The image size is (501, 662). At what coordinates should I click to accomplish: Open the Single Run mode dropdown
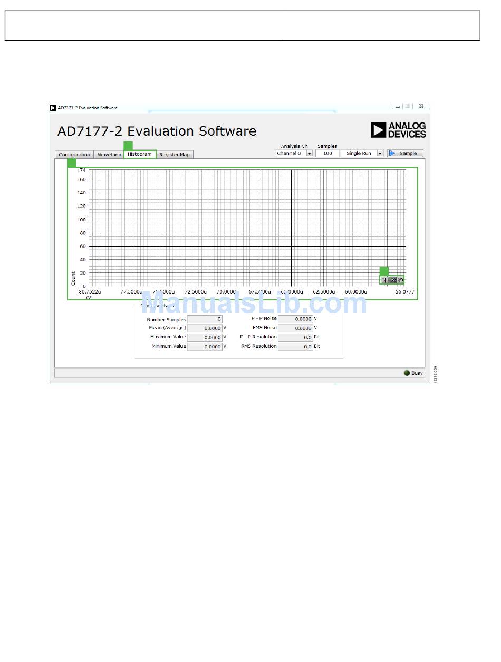(x=362, y=153)
